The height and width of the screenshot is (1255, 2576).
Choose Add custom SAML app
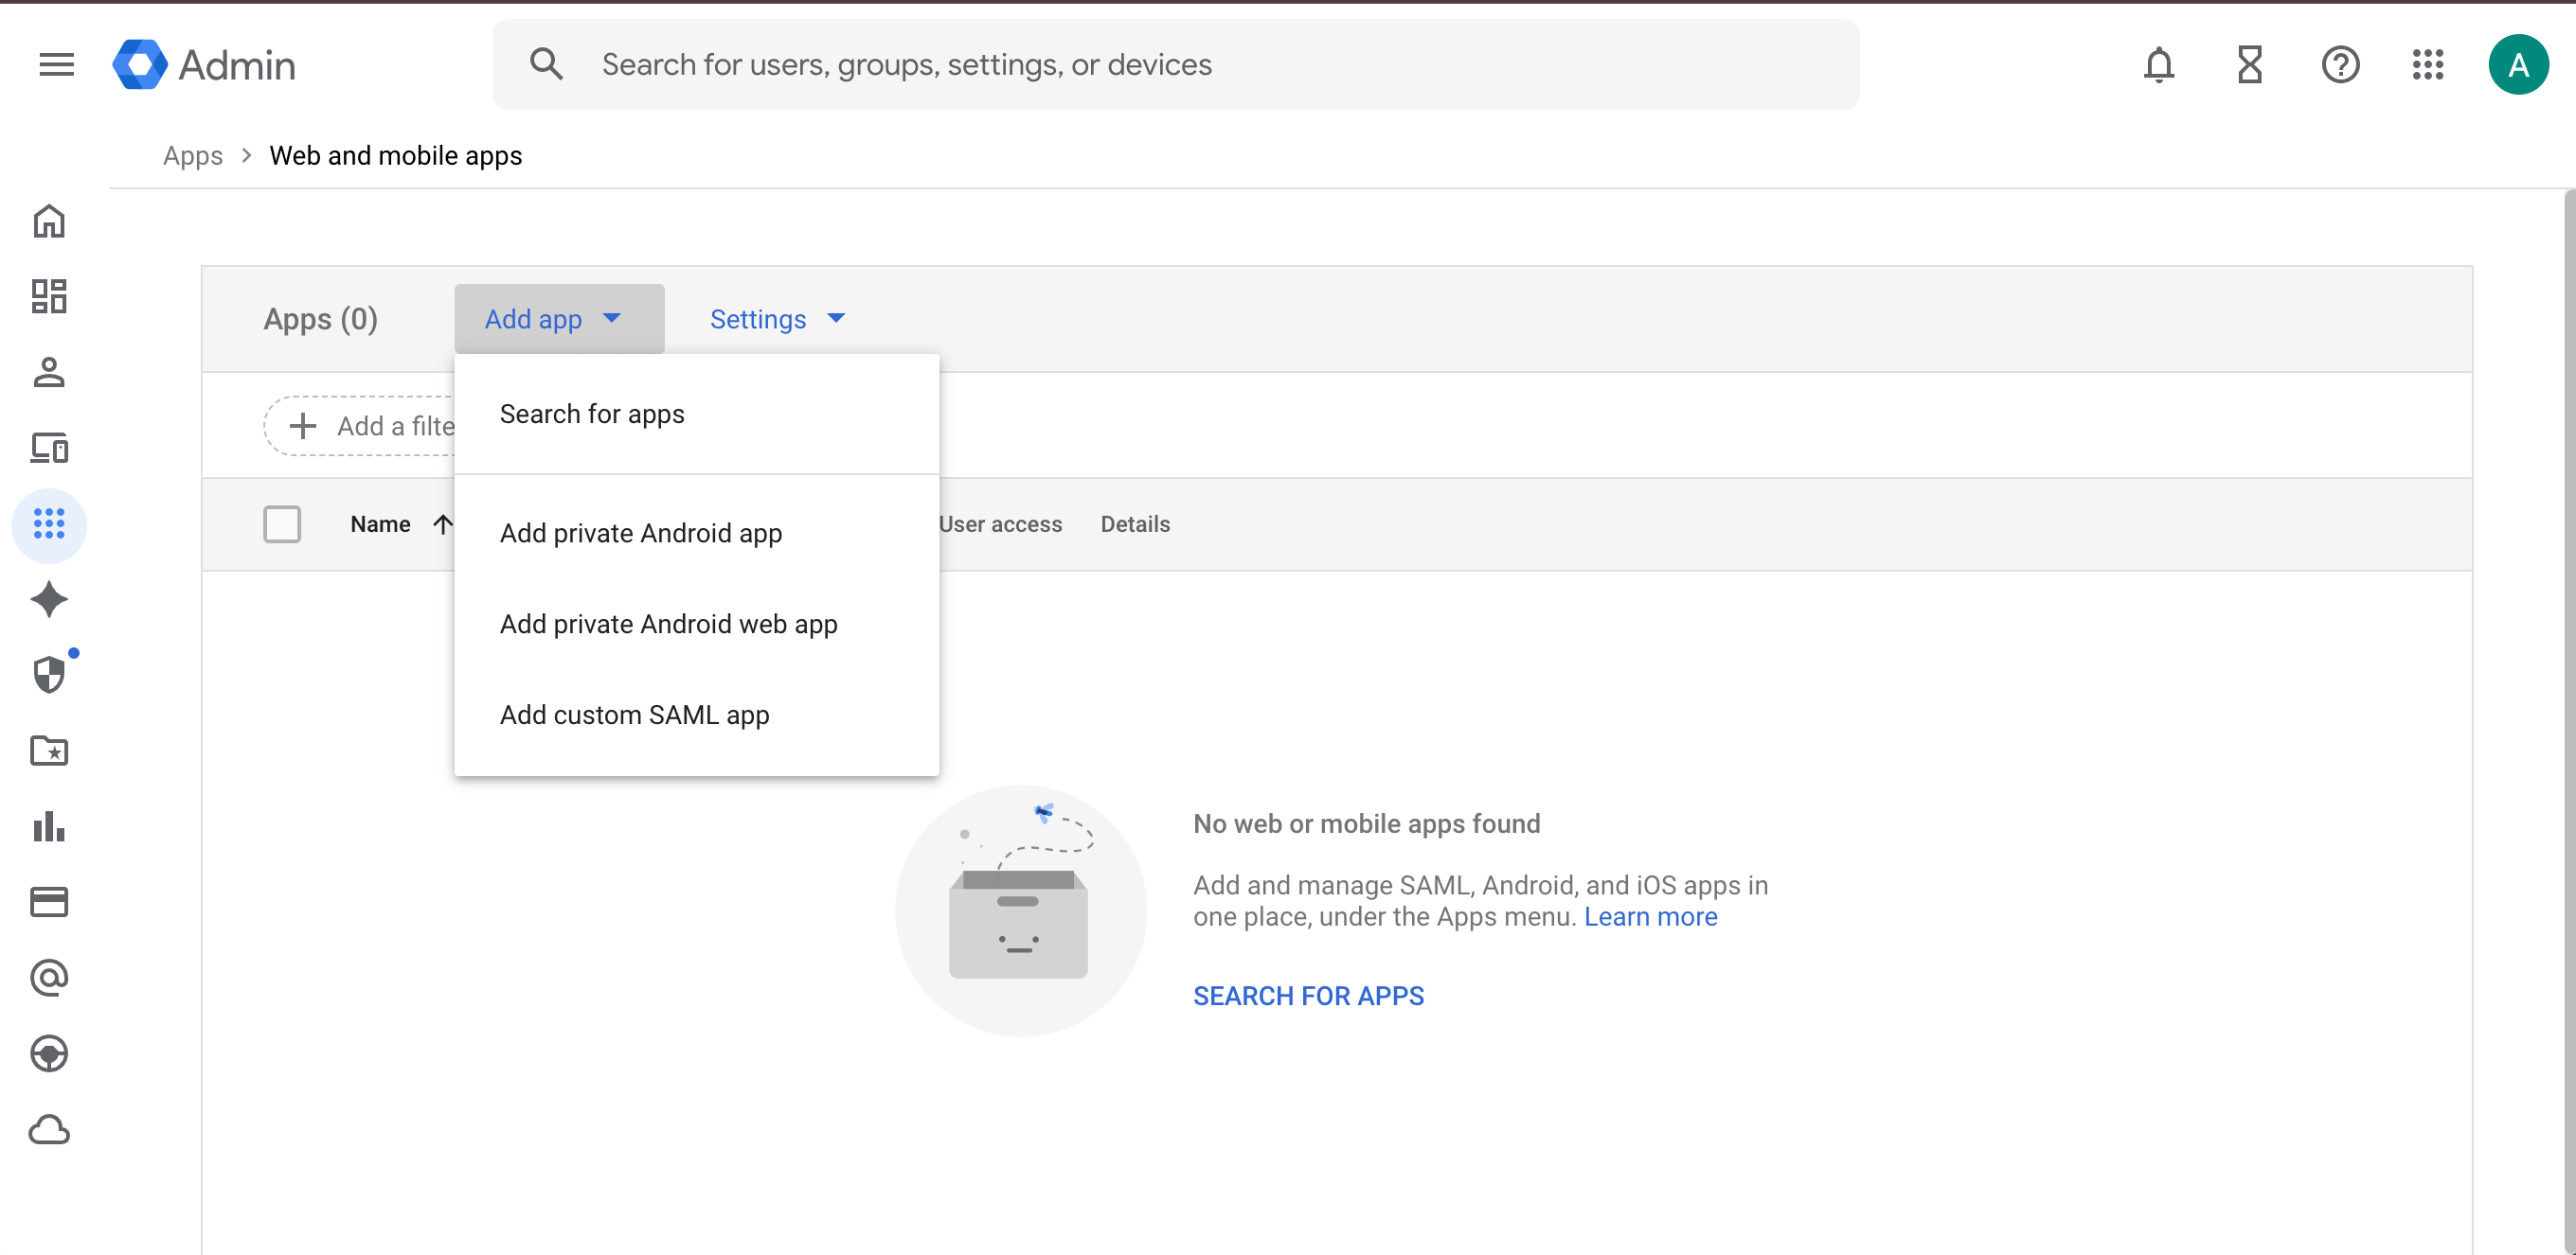point(634,716)
